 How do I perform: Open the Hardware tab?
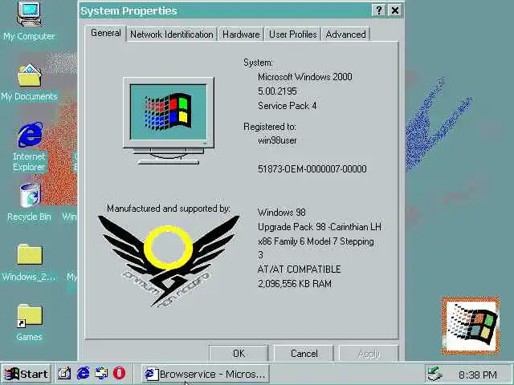tap(241, 34)
